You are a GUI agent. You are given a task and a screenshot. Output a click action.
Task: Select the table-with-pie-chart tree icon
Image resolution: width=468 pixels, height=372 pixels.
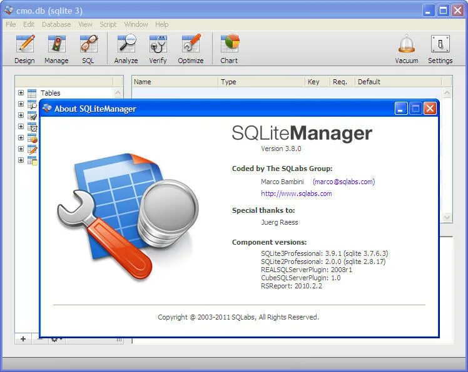coord(32,138)
